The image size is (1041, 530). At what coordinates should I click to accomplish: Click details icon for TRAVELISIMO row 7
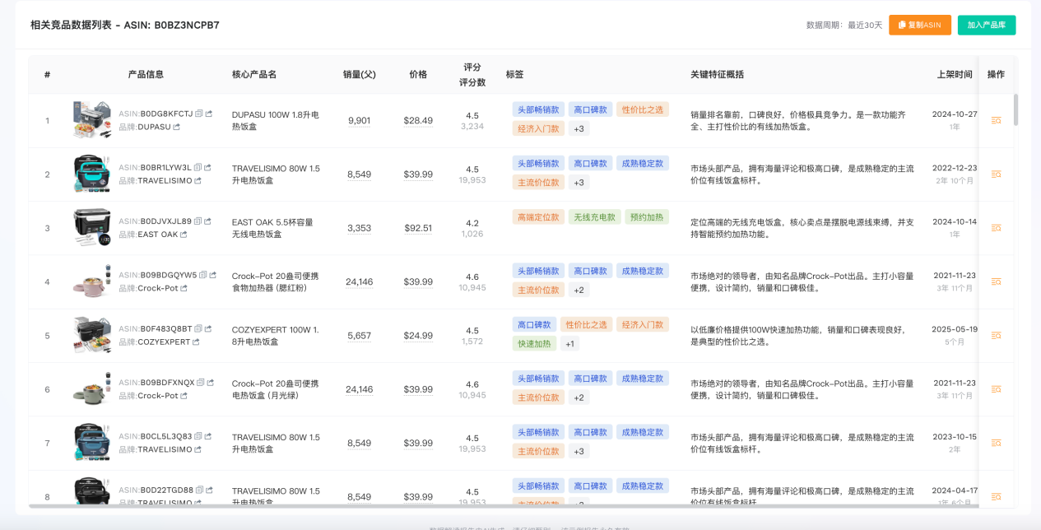pos(996,442)
